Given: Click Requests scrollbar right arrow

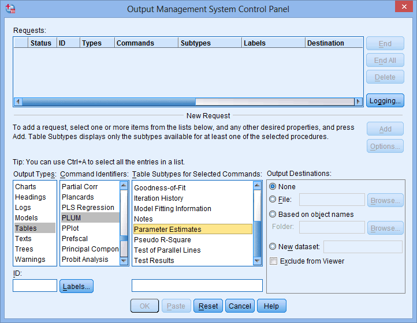Looking at the screenshot, I should tap(358, 102).
